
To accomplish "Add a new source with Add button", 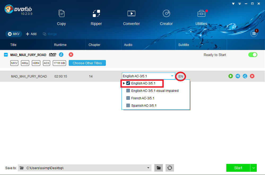I will (x=31, y=34).
